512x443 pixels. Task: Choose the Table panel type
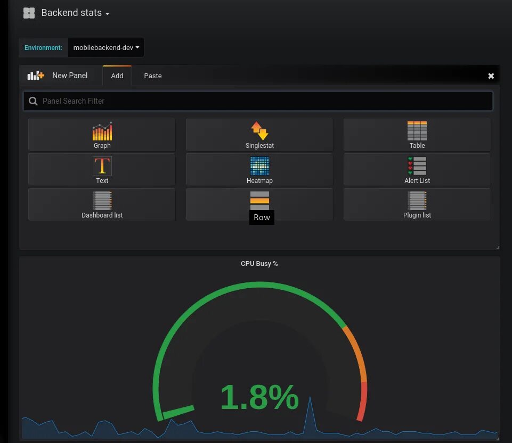coord(417,135)
